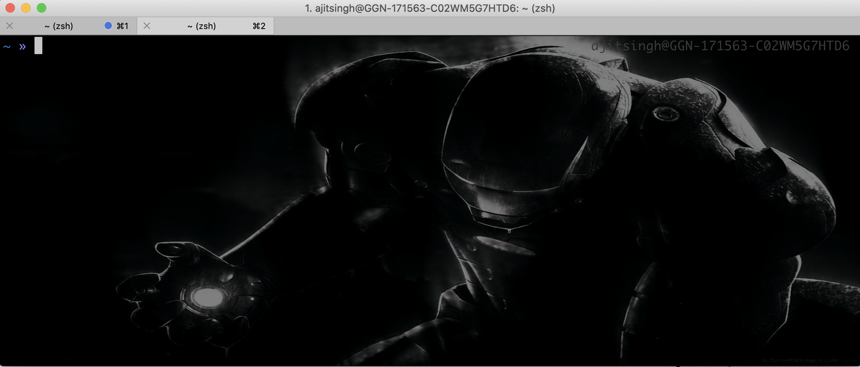Image resolution: width=860 pixels, height=367 pixels.
Task: Close the second zsh tab with ⌘2
Action: (147, 26)
